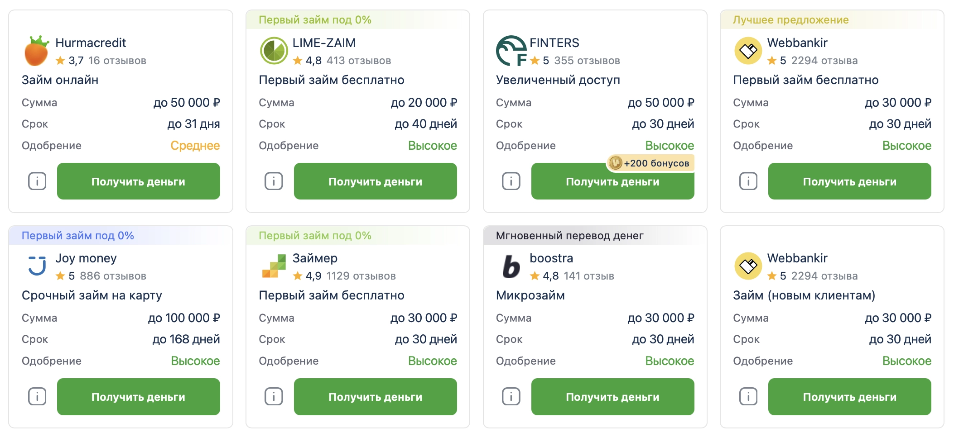
Task: Click the boostra letter b logo
Action: coord(511,266)
